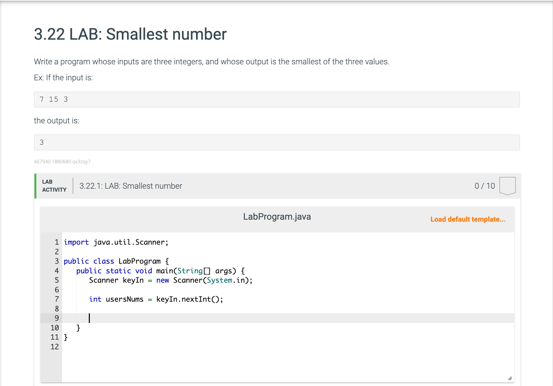Click line number 1 beside the import statement

click(56, 242)
